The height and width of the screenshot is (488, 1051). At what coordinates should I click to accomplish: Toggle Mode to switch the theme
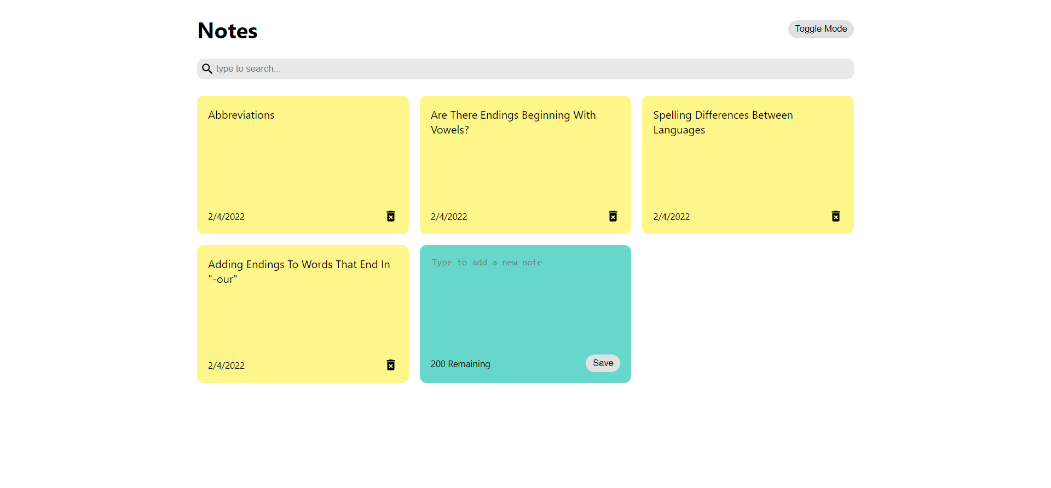pos(821,29)
